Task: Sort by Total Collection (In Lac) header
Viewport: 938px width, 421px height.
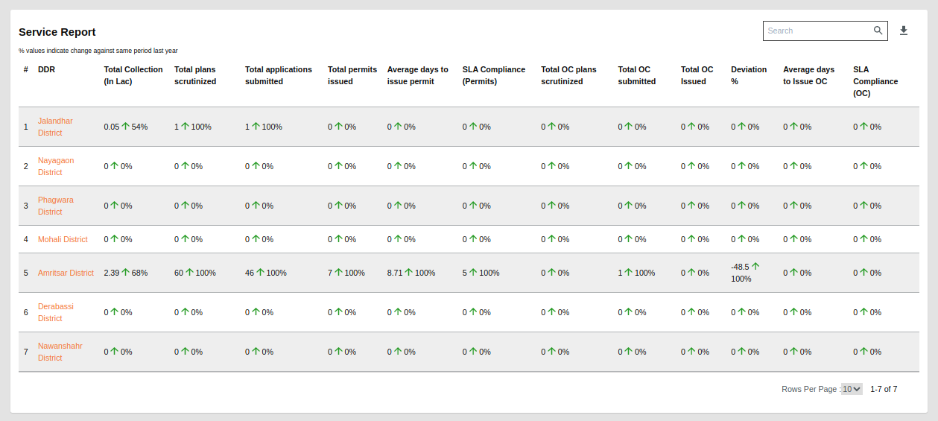Action: click(x=133, y=75)
